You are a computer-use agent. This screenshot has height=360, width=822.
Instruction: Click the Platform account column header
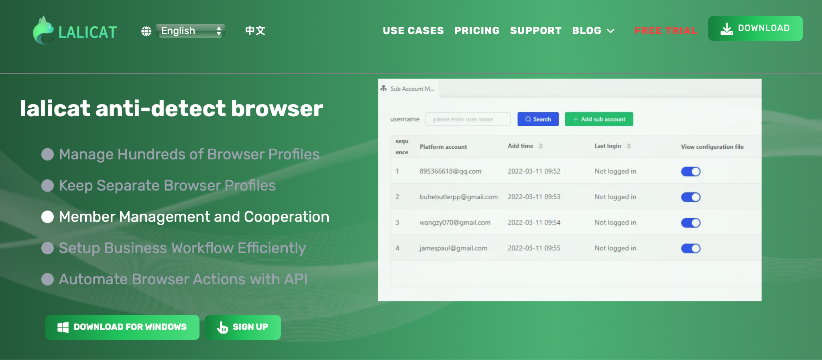[x=443, y=147]
